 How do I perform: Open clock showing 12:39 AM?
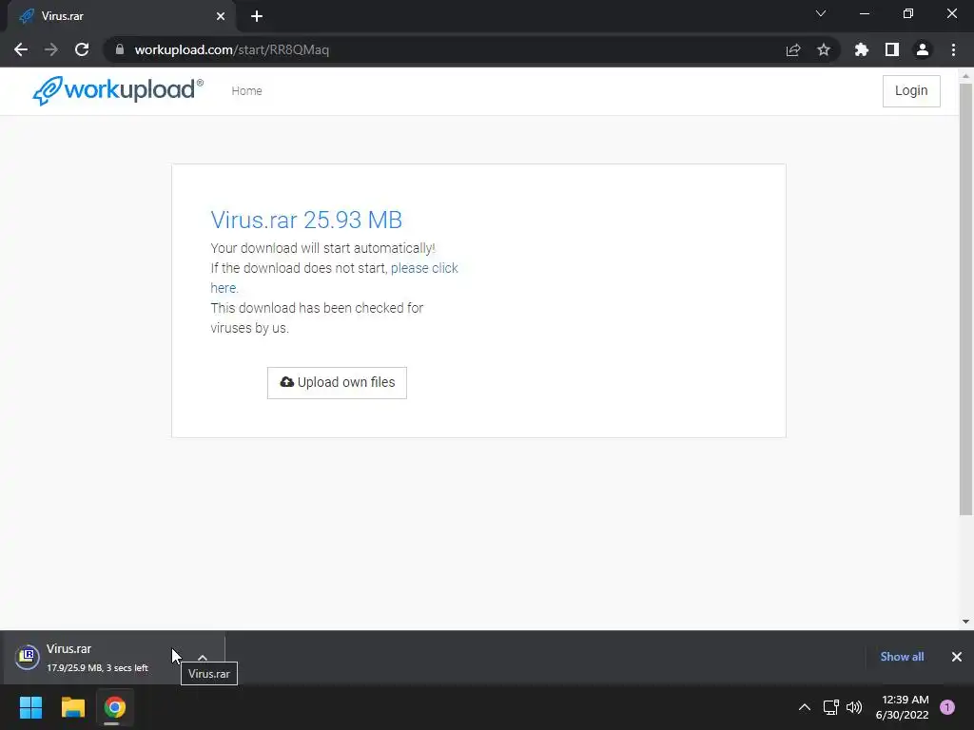[902, 707]
